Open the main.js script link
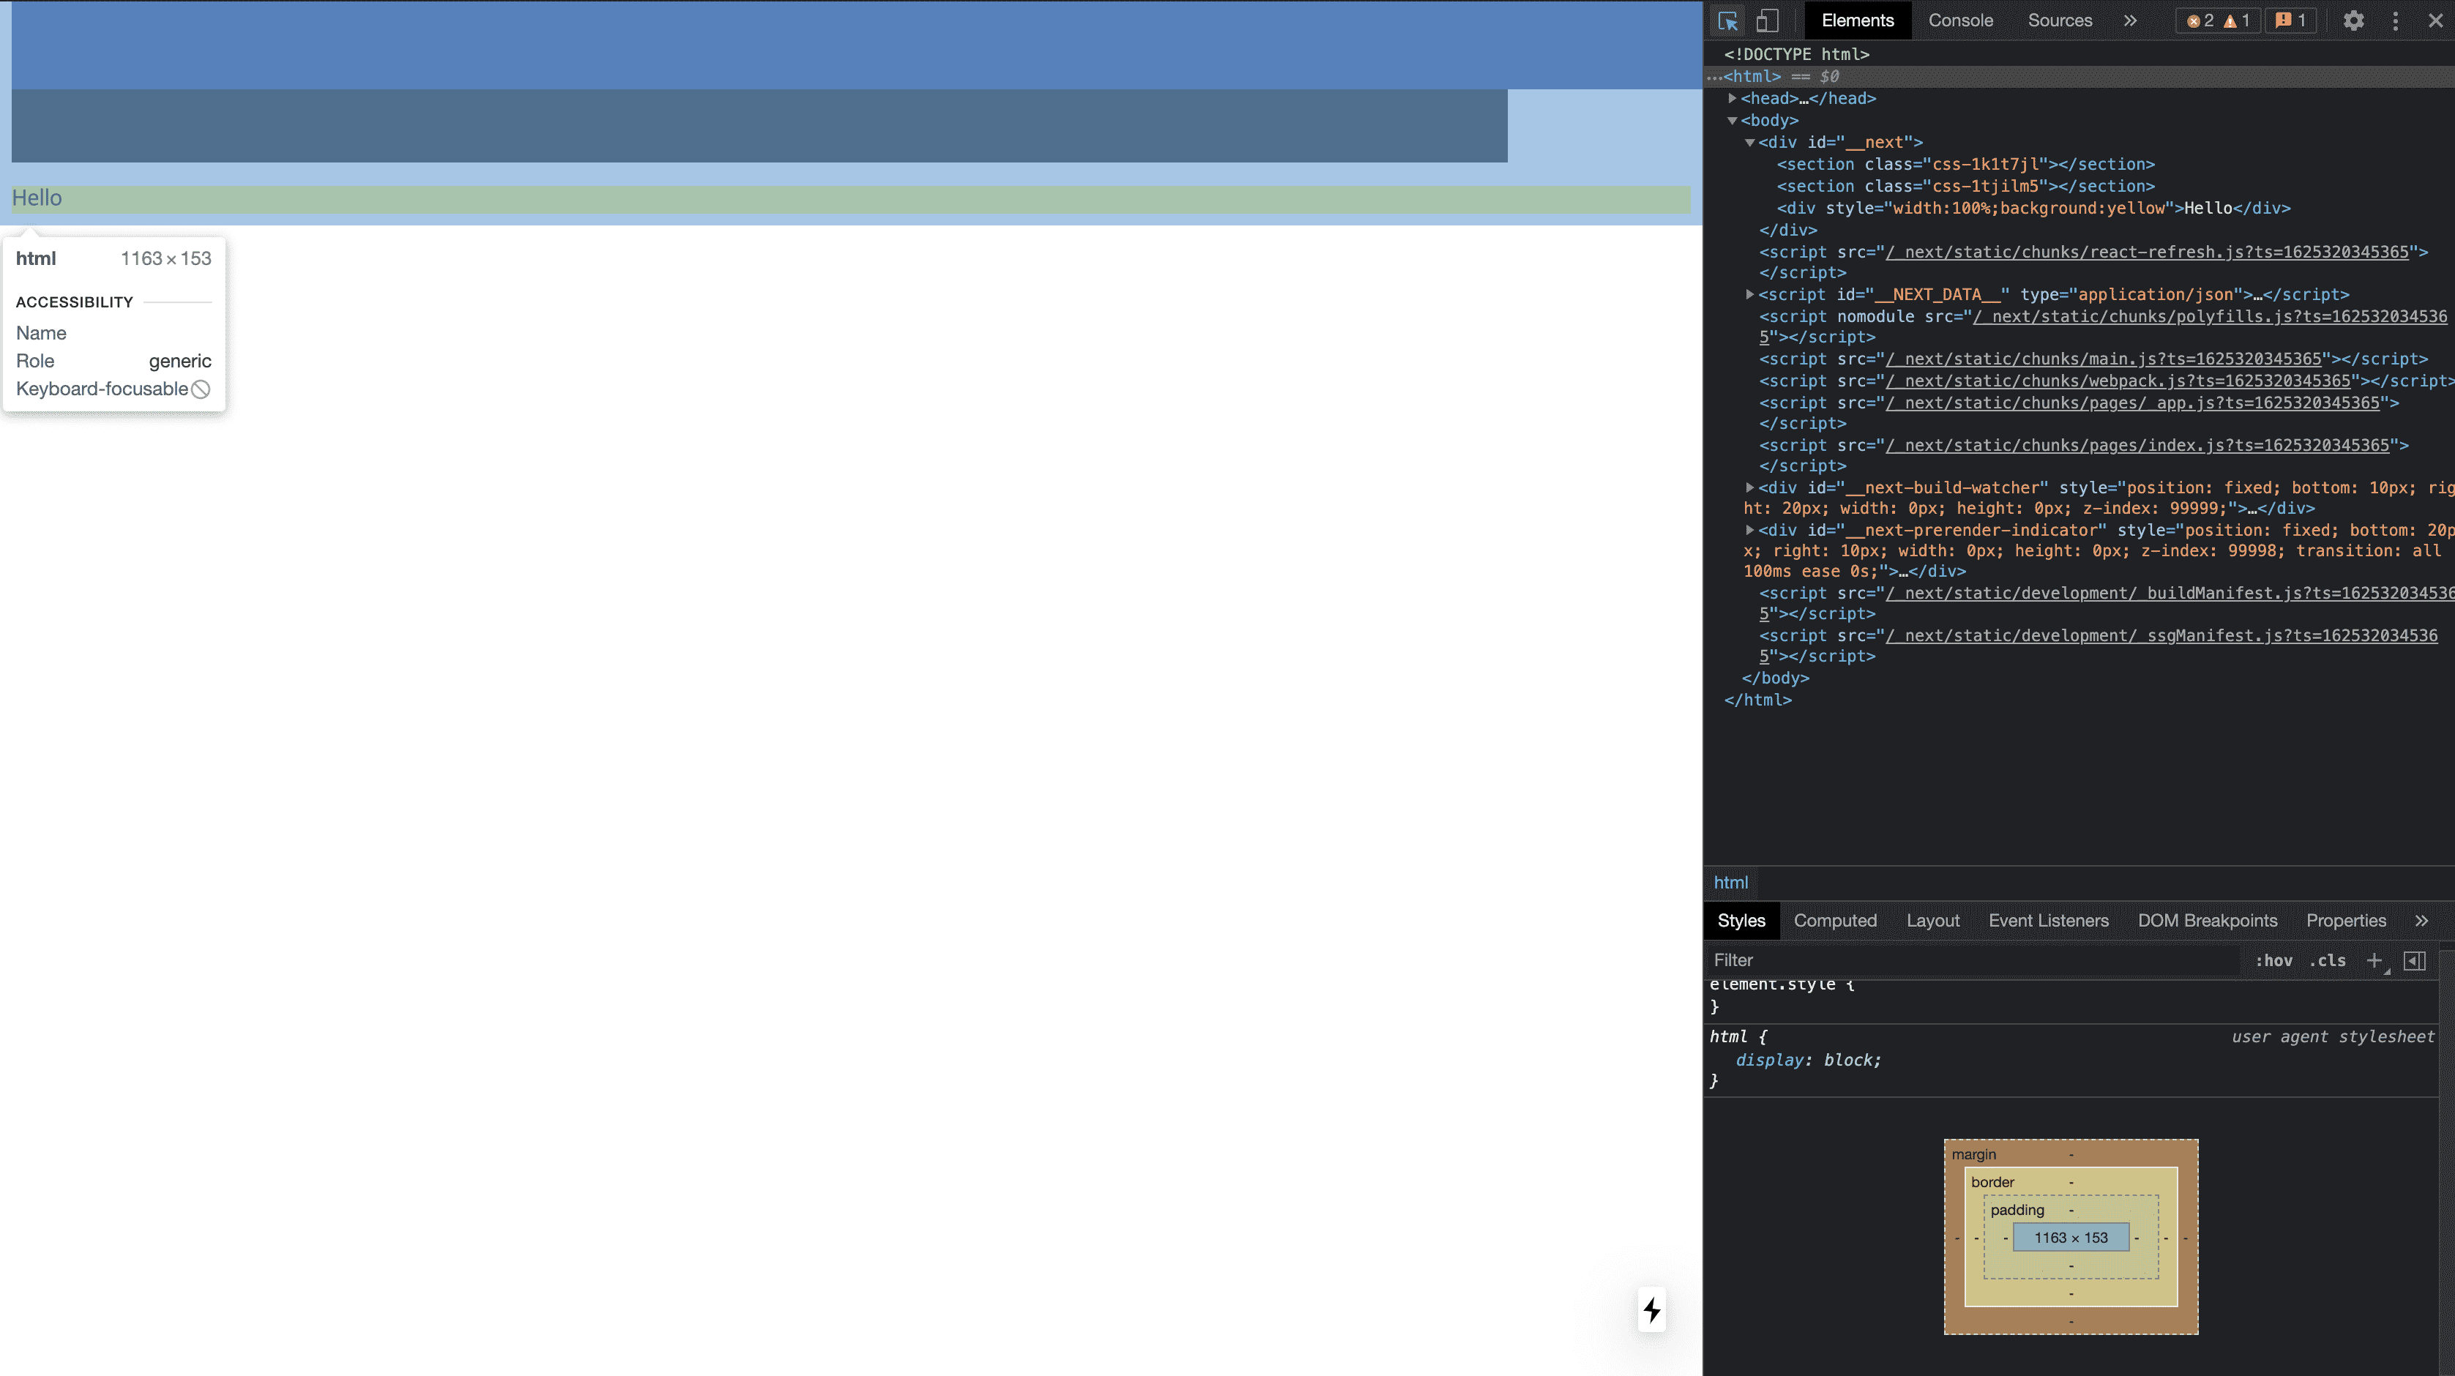The image size is (2455, 1376). click(2104, 359)
